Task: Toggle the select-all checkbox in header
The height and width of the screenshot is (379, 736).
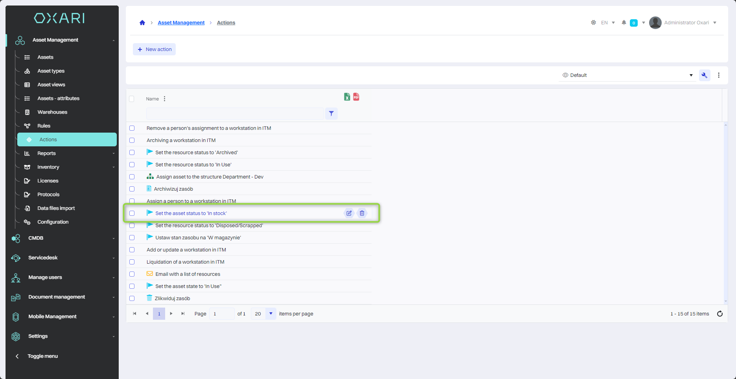Action: click(x=132, y=99)
